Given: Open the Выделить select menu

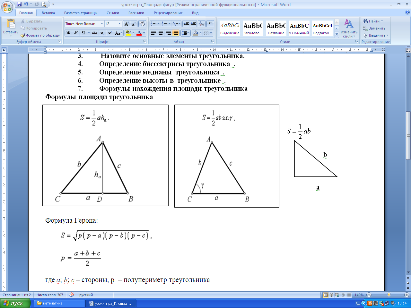Looking at the screenshot, I should (x=376, y=35).
